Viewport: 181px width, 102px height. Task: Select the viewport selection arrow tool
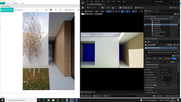(x=107, y=11)
